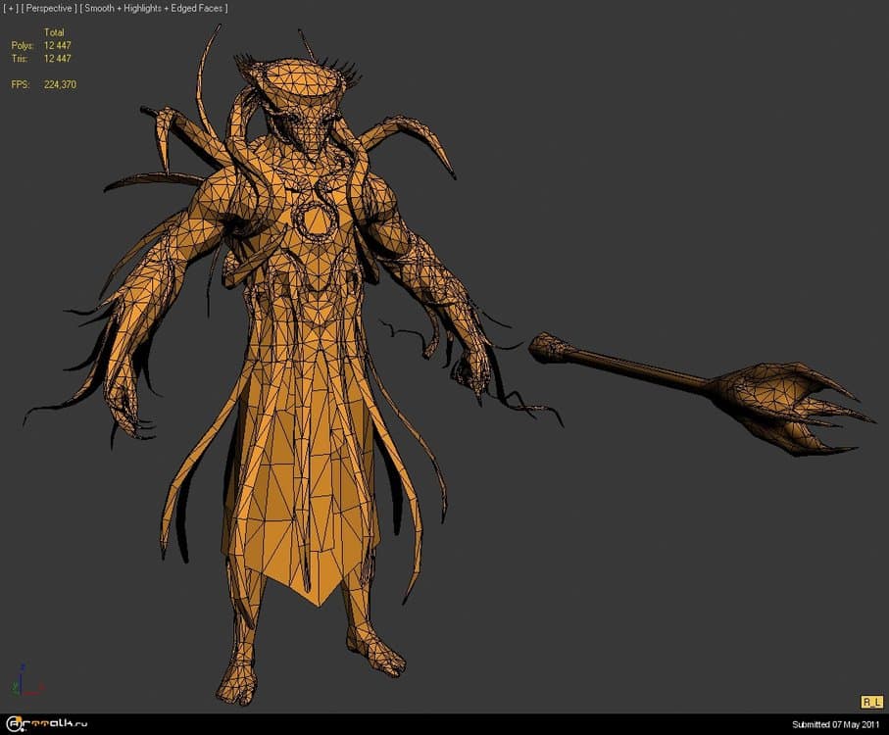The image size is (889, 735).
Task: Click the Polys count statistic
Action: (57, 45)
